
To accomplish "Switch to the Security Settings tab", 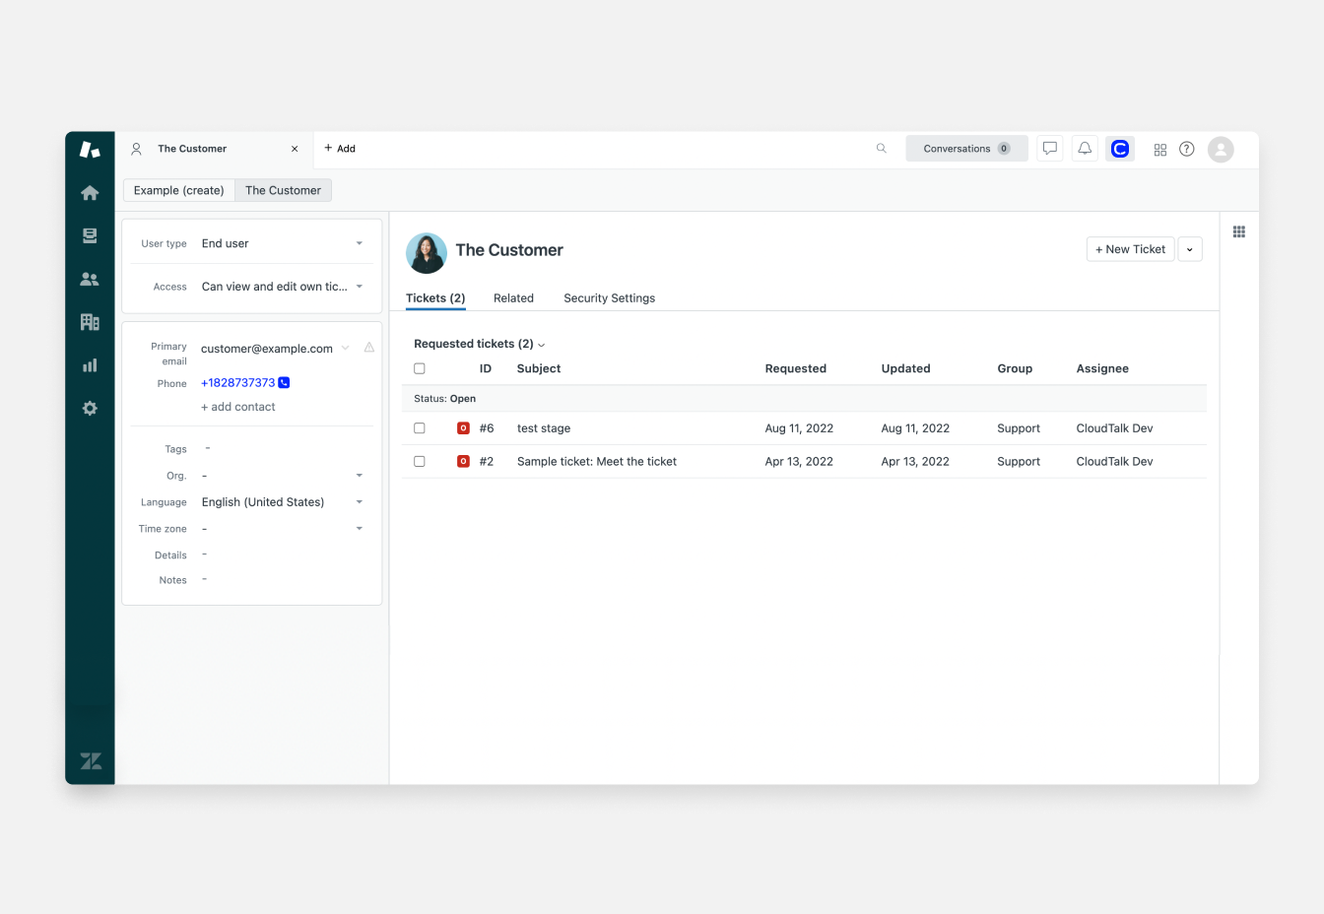I will (609, 297).
